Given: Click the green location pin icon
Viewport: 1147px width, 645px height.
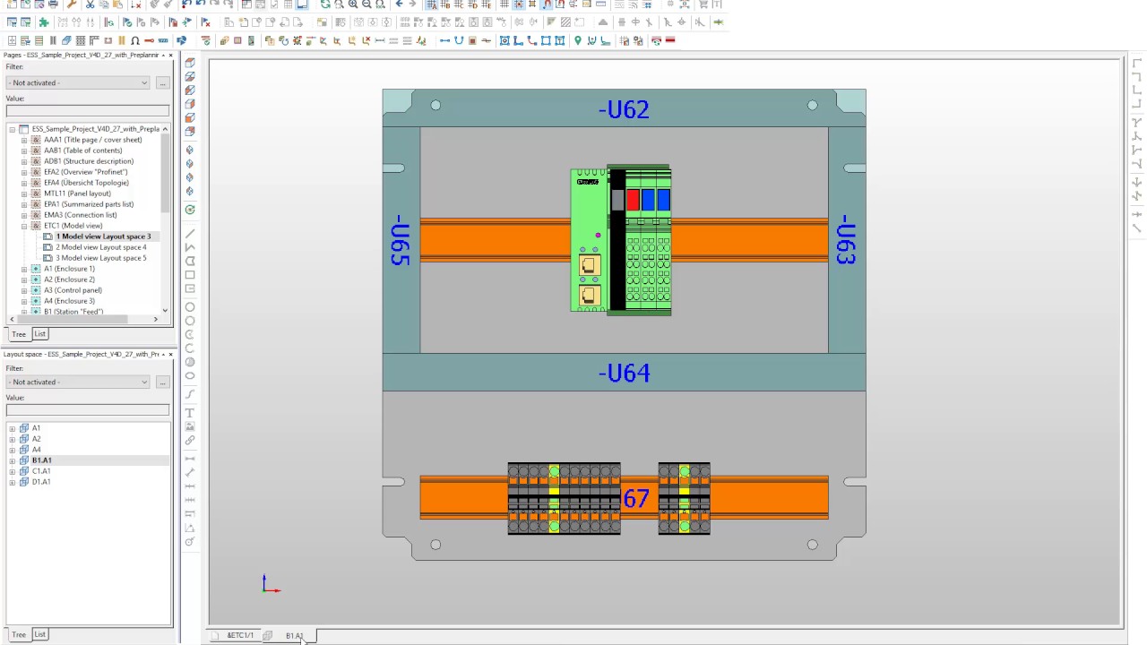Looking at the screenshot, I should 577,40.
